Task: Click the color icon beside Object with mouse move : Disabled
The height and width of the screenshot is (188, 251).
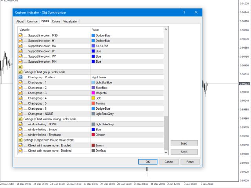Action: [20, 150]
